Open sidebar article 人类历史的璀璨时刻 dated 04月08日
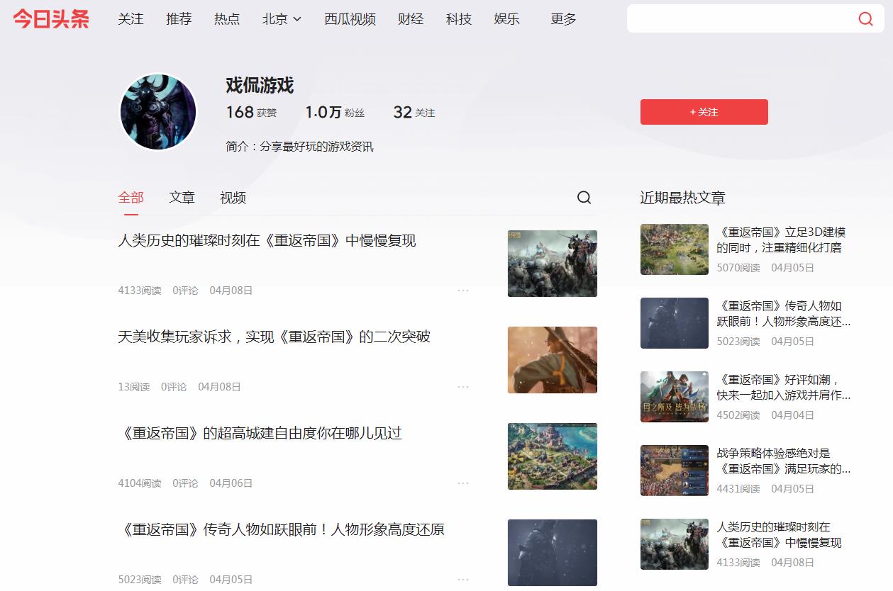893x591 pixels. 779,535
